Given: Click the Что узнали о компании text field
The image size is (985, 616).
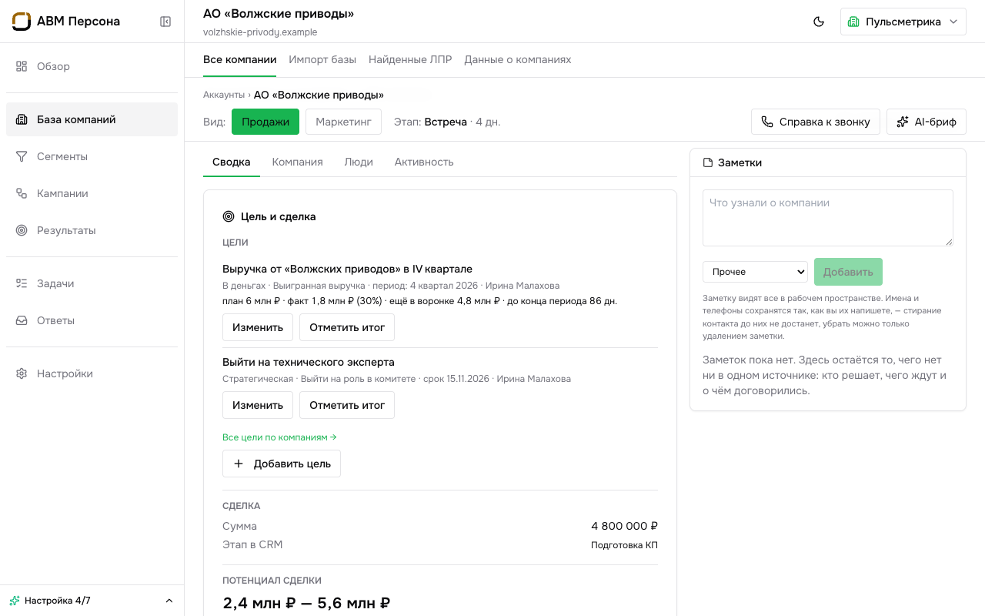Looking at the screenshot, I should coord(828,218).
